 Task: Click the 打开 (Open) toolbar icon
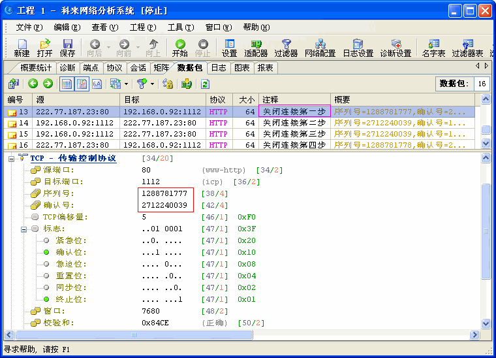coord(44,48)
